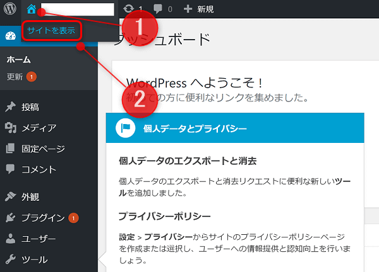379x272 pixels.
Task: Open the ホーム submenu item
Action: coord(18,60)
